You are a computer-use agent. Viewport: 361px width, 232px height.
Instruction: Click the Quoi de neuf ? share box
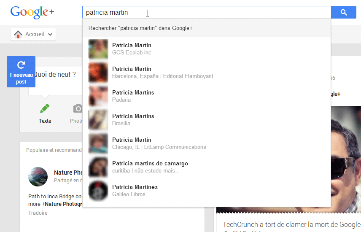click(x=55, y=81)
